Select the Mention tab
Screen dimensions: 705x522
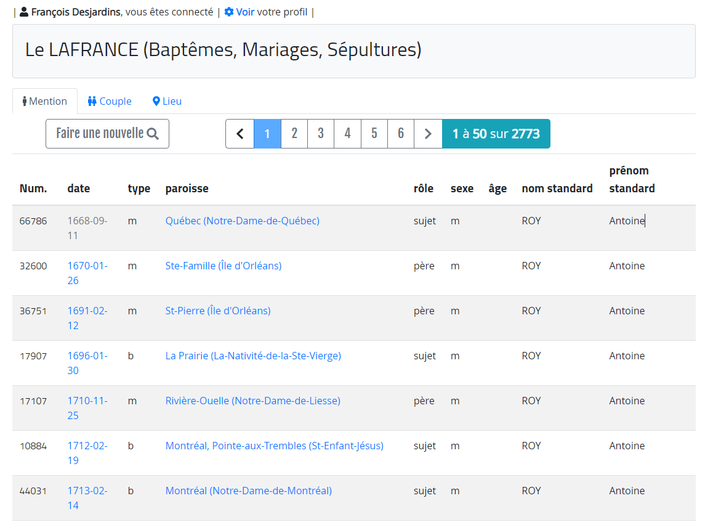(45, 101)
